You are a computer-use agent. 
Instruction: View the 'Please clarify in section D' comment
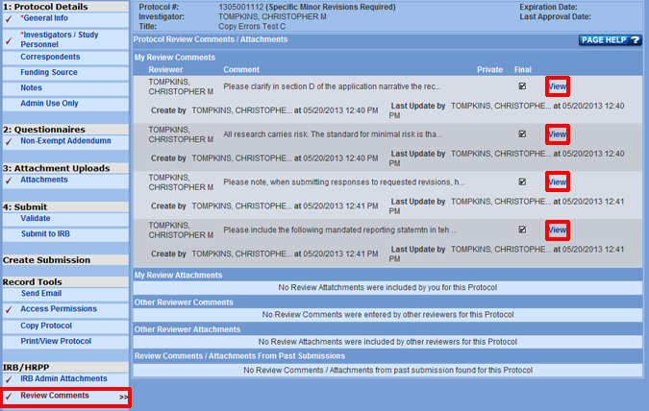click(x=557, y=86)
